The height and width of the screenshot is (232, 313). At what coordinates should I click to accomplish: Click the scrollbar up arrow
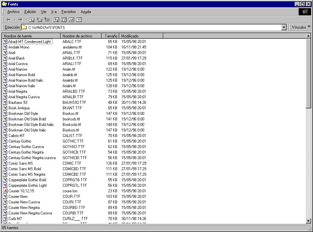point(308,36)
